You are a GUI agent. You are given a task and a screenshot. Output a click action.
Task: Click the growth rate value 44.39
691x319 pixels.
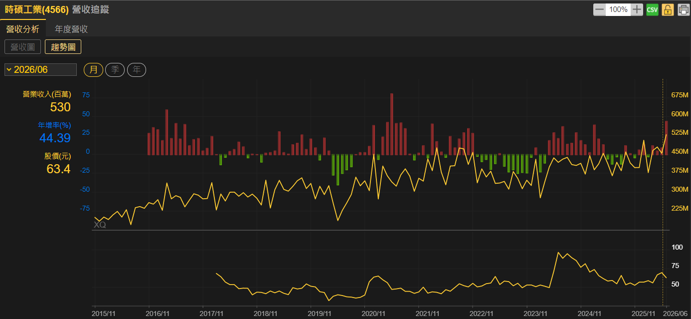pyautogui.click(x=55, y=138)
